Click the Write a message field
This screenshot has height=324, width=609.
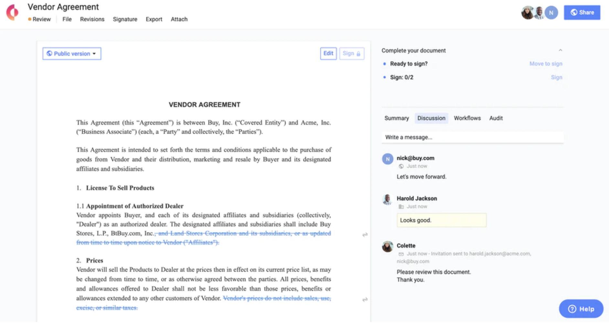coord(472,137)
